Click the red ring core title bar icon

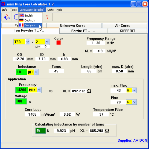pyautogui.click(x=4, y=4)
